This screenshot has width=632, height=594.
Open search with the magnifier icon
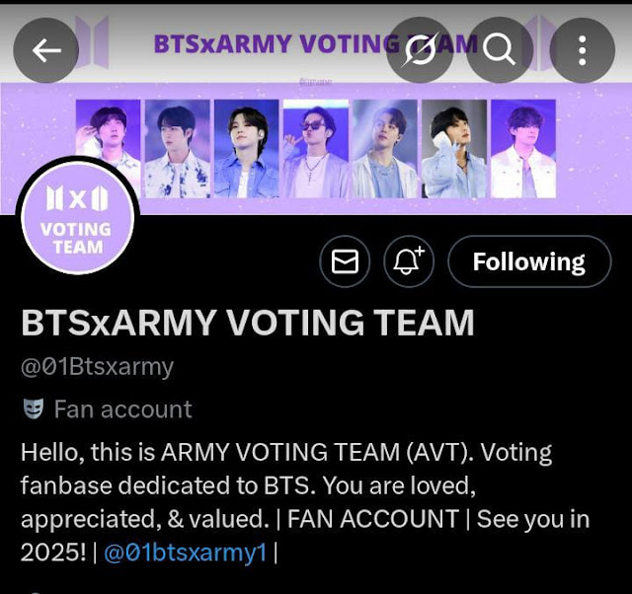(x=499, y=50)
